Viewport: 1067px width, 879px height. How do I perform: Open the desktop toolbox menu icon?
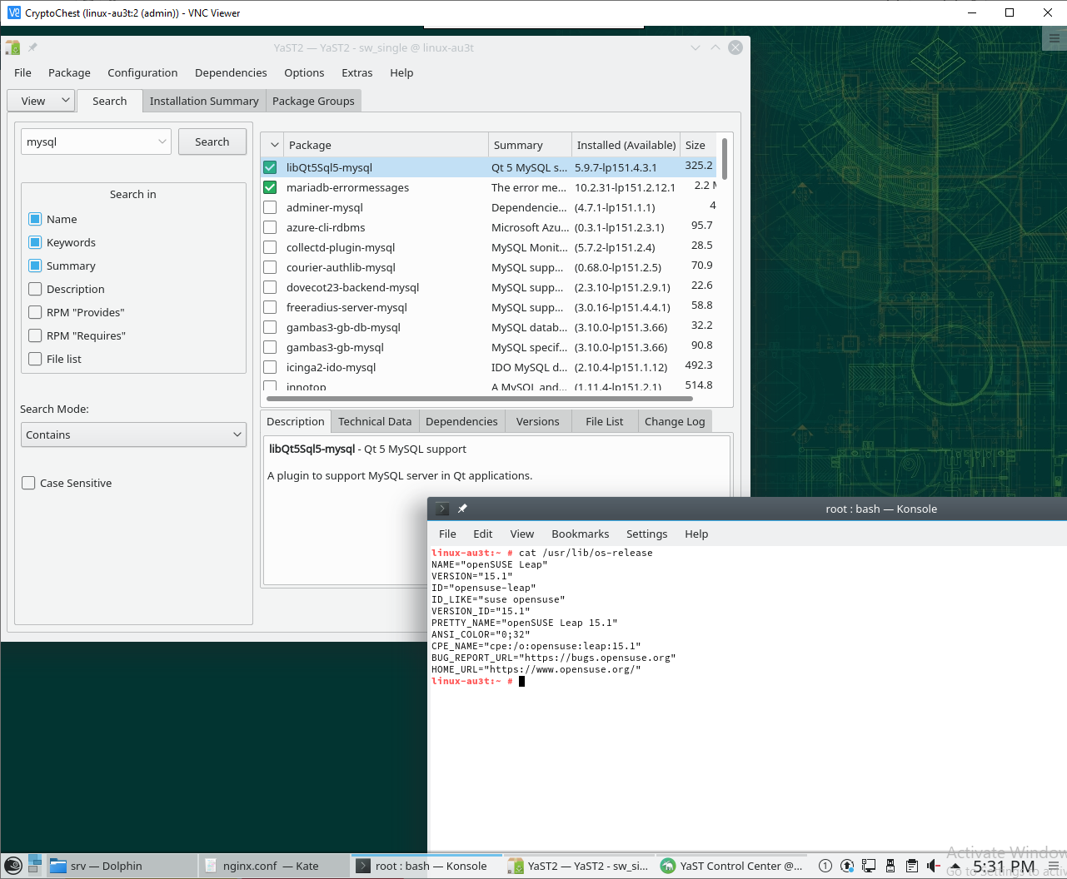(1054, 38)
